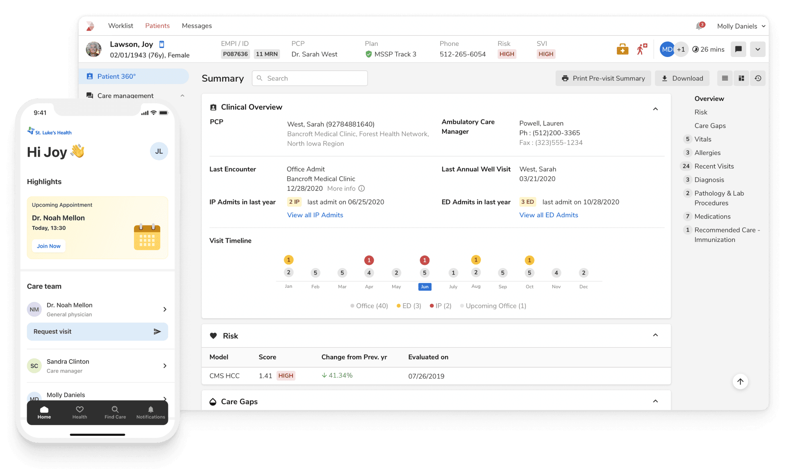
Task: Open the Worklist tab
Action: click(120, 26)
